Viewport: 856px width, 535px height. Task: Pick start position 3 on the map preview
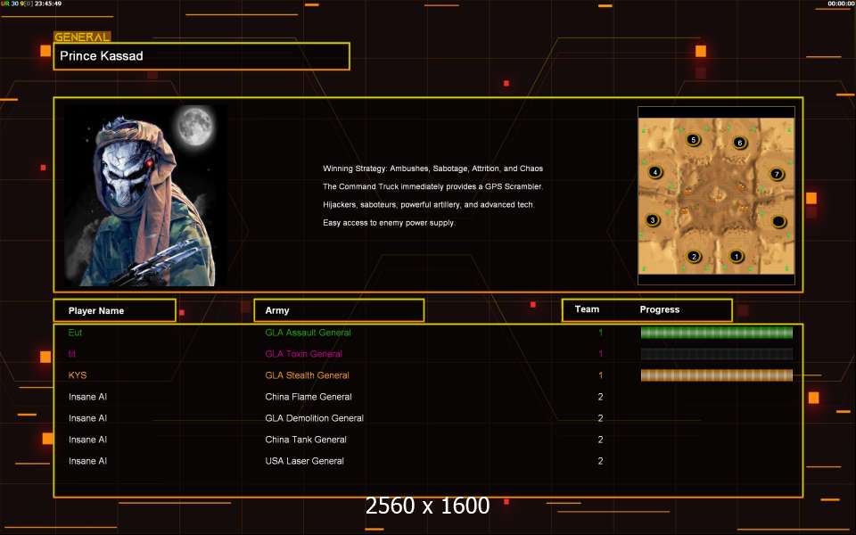click(x=653, y=220)
